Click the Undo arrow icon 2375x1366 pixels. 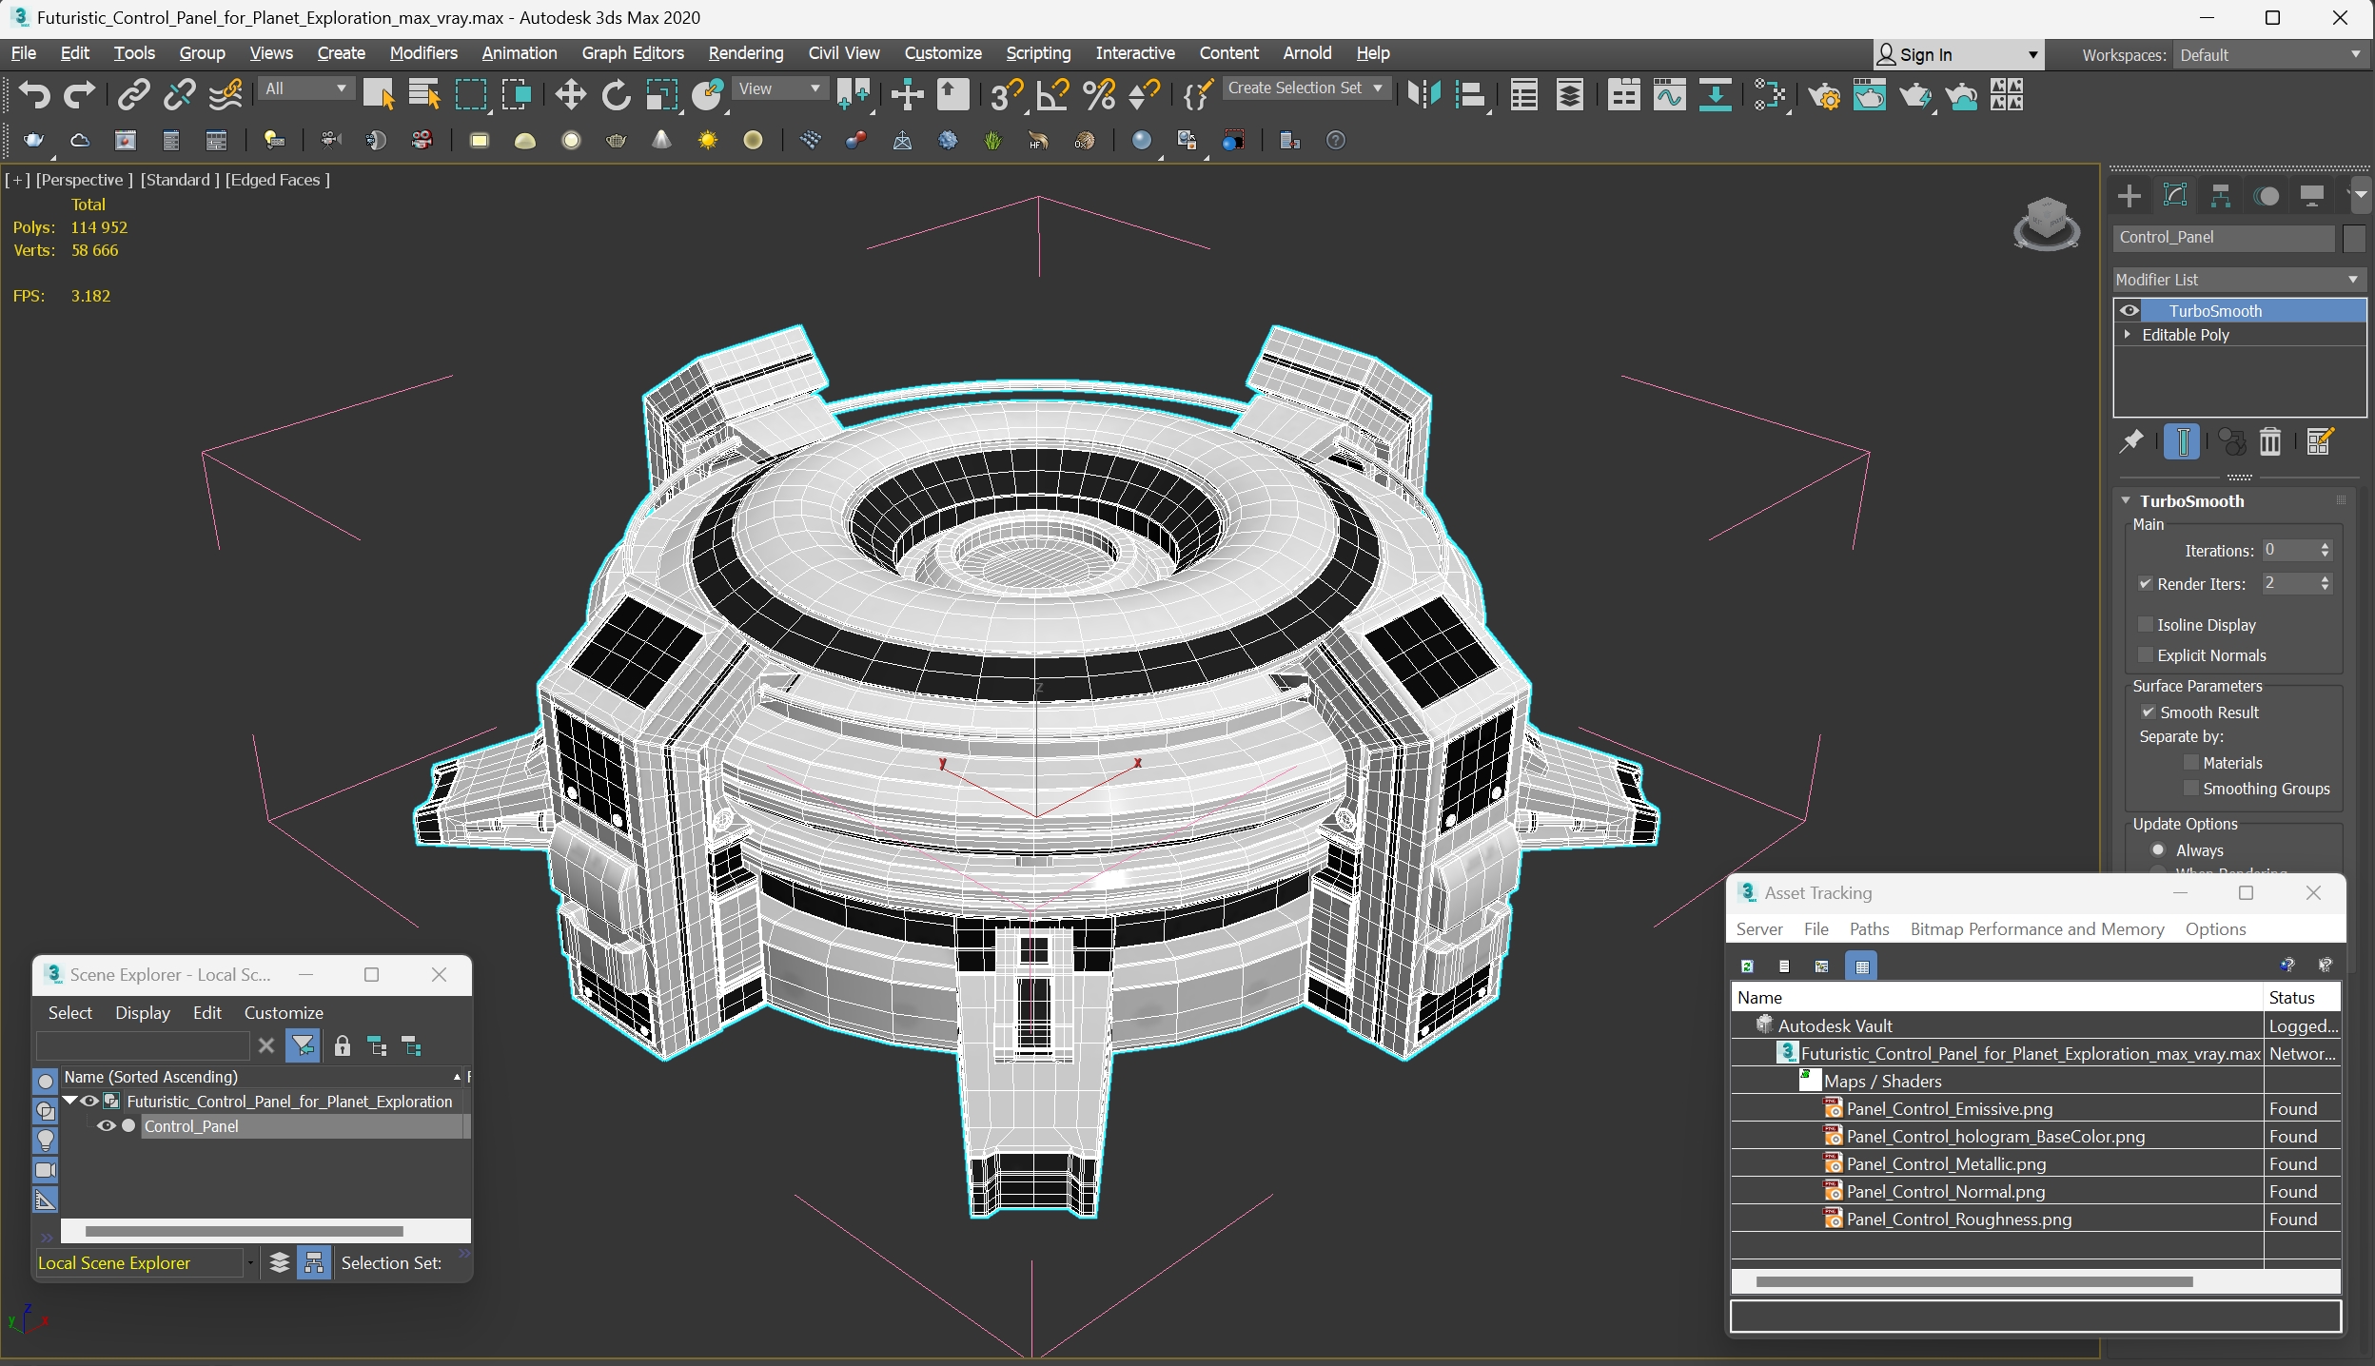[x=34, y=94]
